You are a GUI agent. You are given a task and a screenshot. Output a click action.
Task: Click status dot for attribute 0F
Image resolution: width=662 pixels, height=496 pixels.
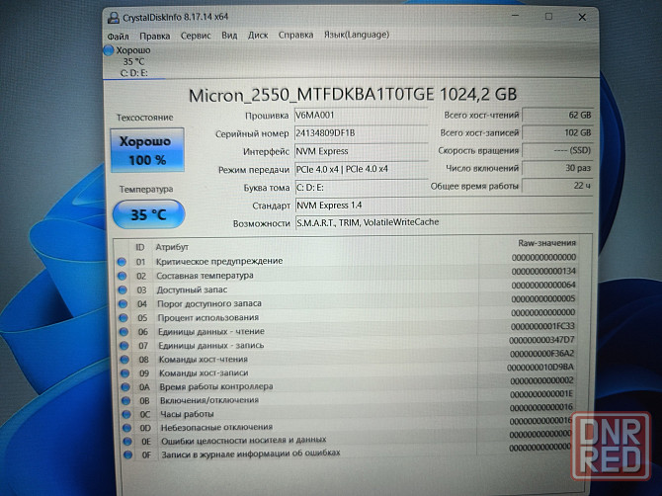pos(127,455)
